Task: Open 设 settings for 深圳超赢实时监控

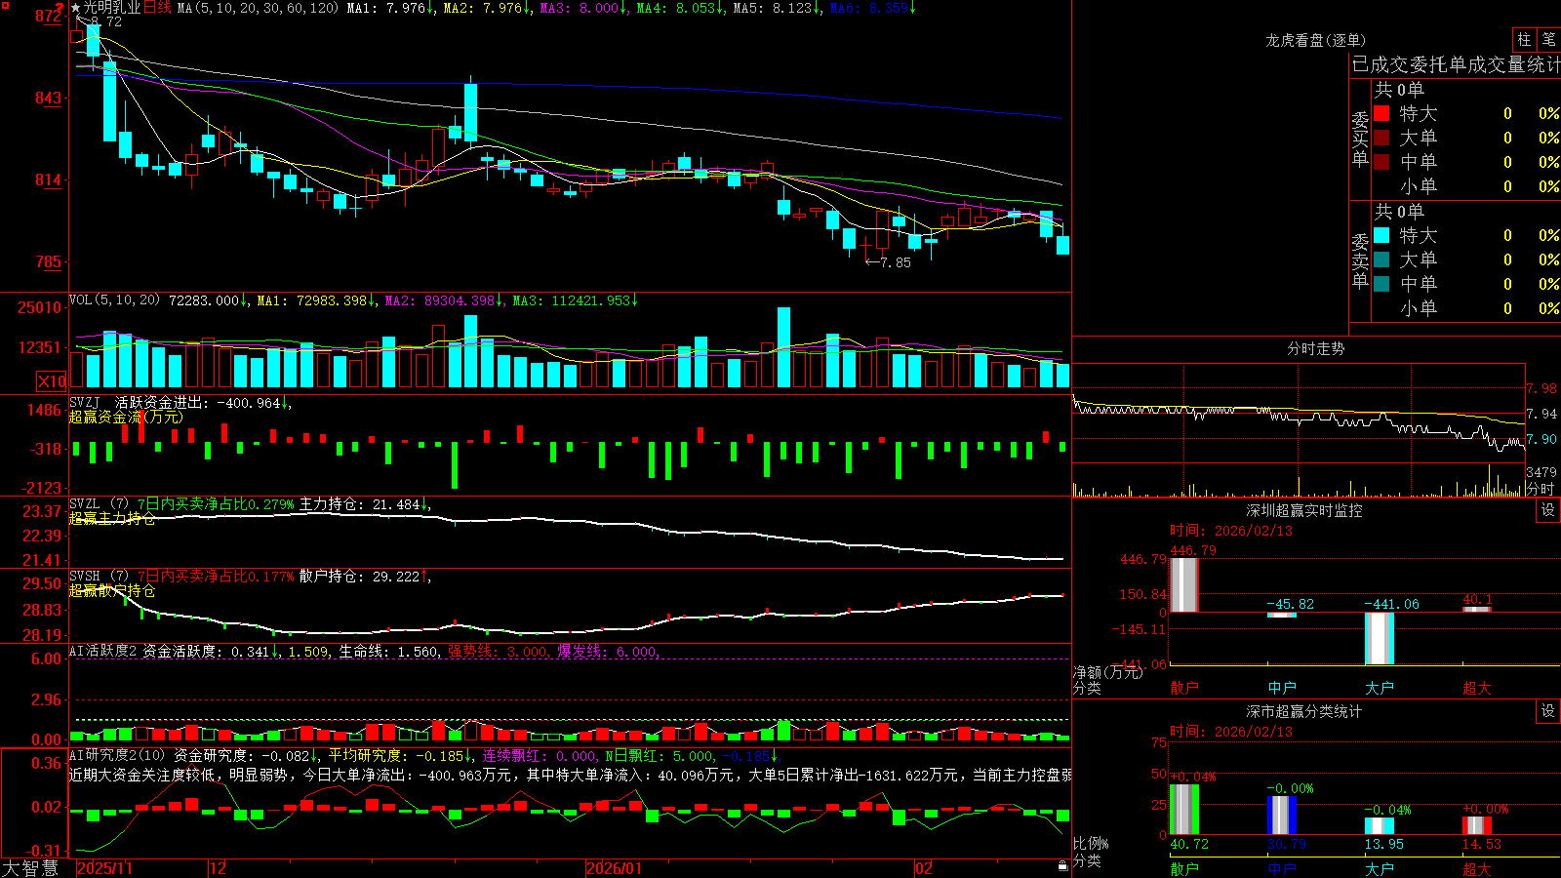Action: pyautogui.click(x=1548, y=510)
